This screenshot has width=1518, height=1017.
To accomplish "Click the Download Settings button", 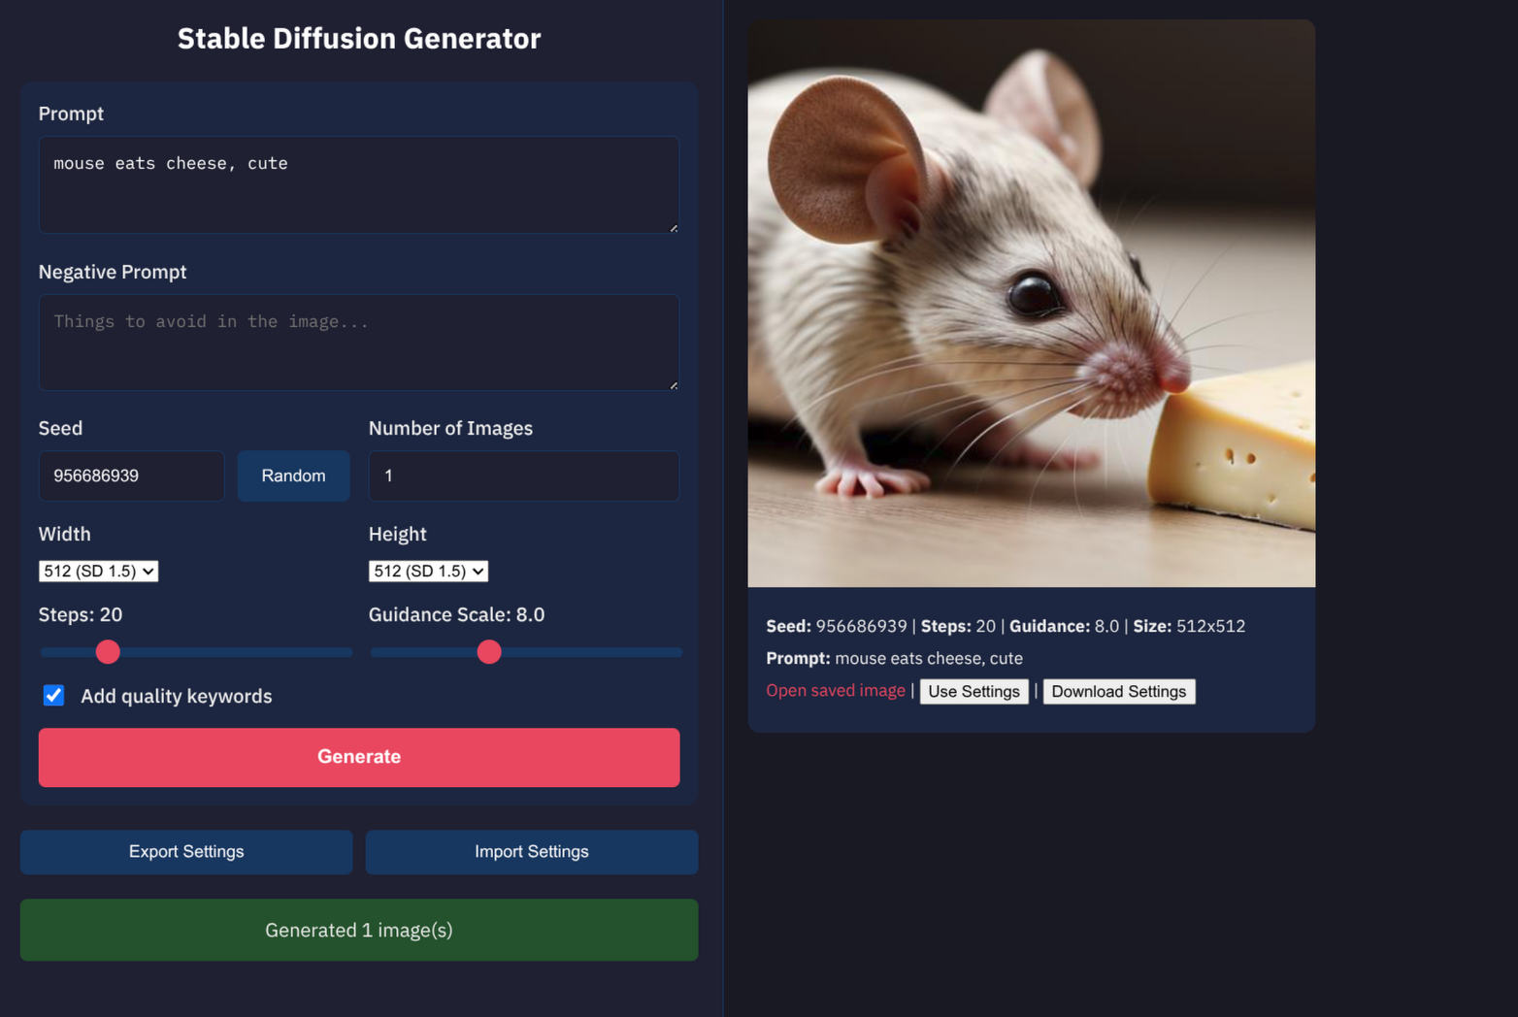I will [x=1118, y=691].
